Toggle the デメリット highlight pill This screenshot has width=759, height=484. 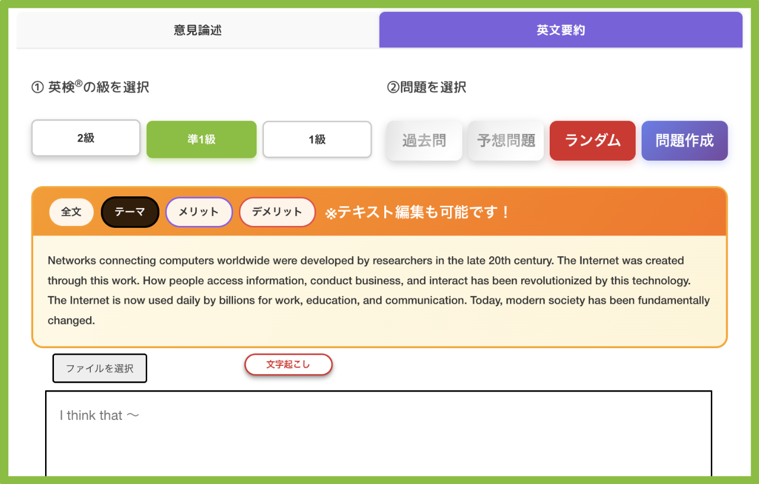(x=277, y=212)
